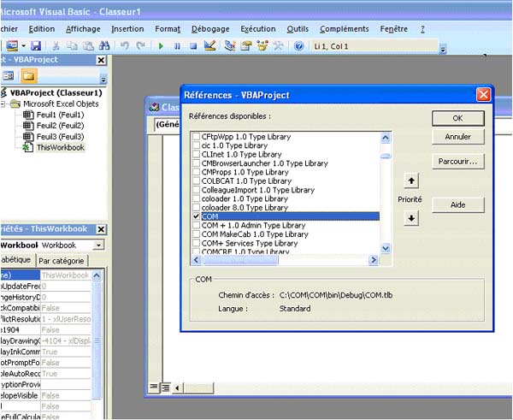This screenshot has width=513, height=420.
Task: Open the Properties Window toolbar icon
Action: pyautogui.click(x=246, y=46)
